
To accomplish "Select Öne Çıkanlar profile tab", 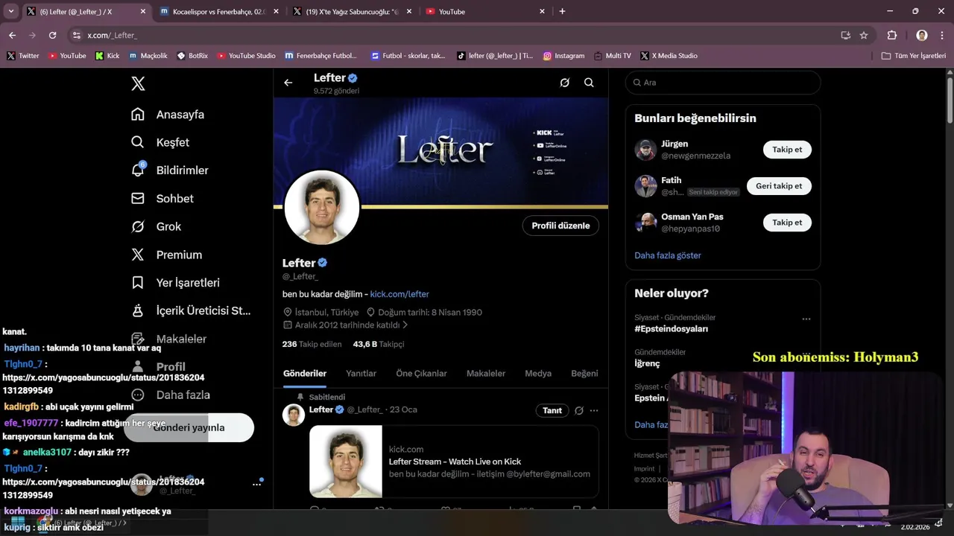I will [x=421, y=373].
